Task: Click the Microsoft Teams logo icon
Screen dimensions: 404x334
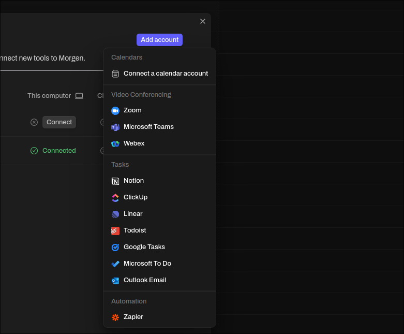Action: (x=115, y=127)
